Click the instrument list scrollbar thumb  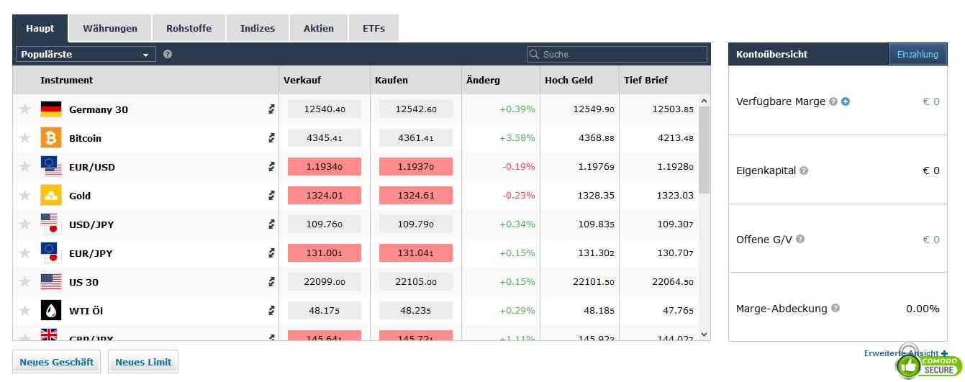704,150
